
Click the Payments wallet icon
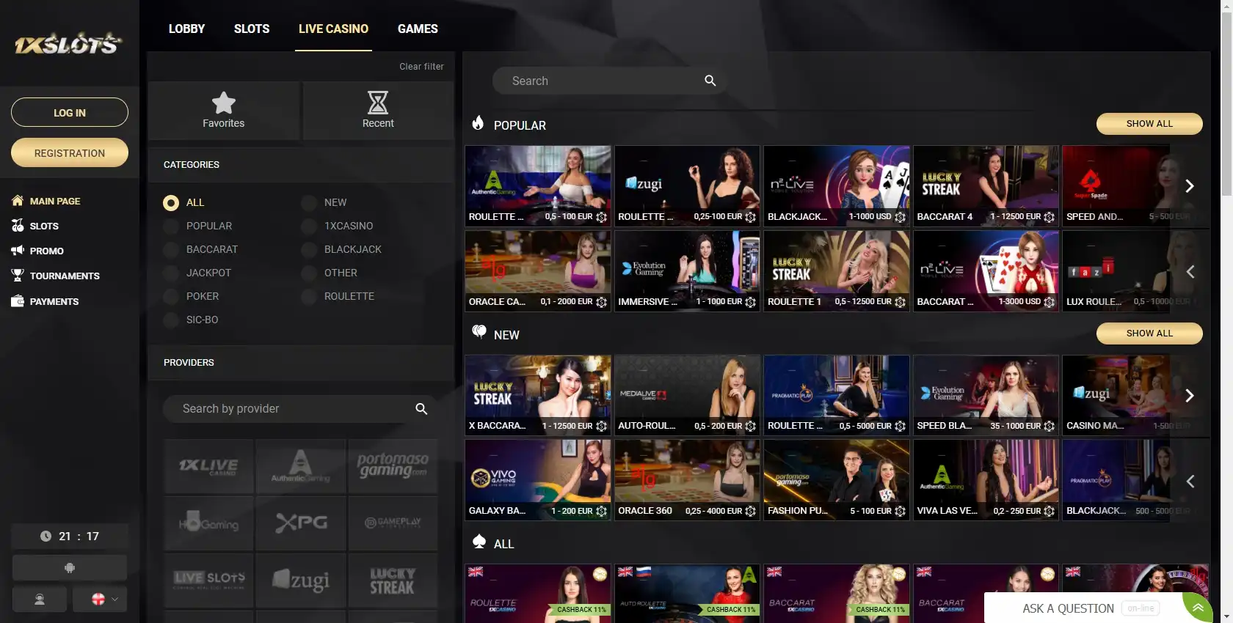point(18,301)
